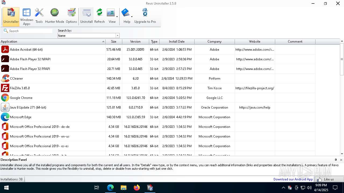The width and height of the screenshot is (344, 193).
Task: Pin the Description Panel
Action: [336, 160]
